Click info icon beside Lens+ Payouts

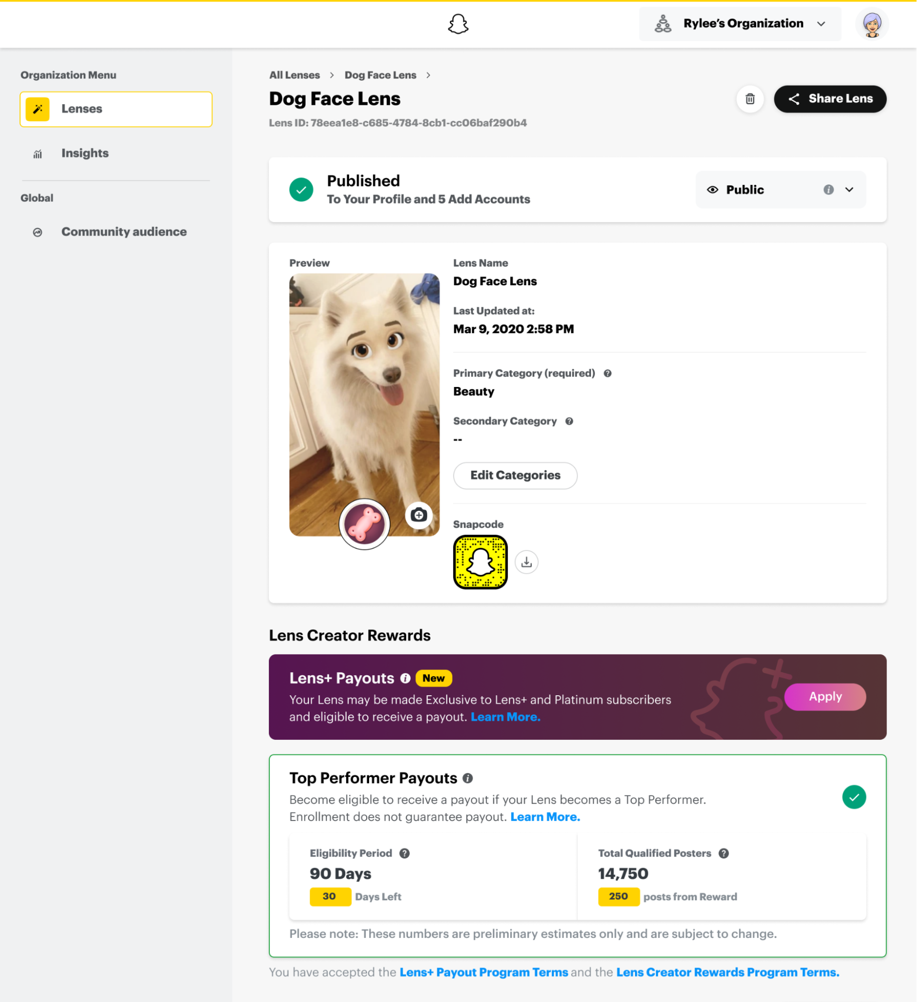[405, 678]
